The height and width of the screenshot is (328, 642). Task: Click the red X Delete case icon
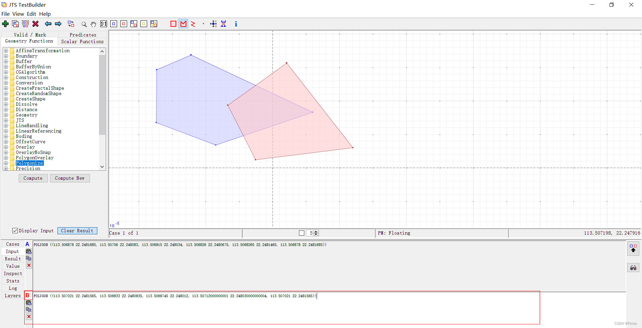coord(35,24)
